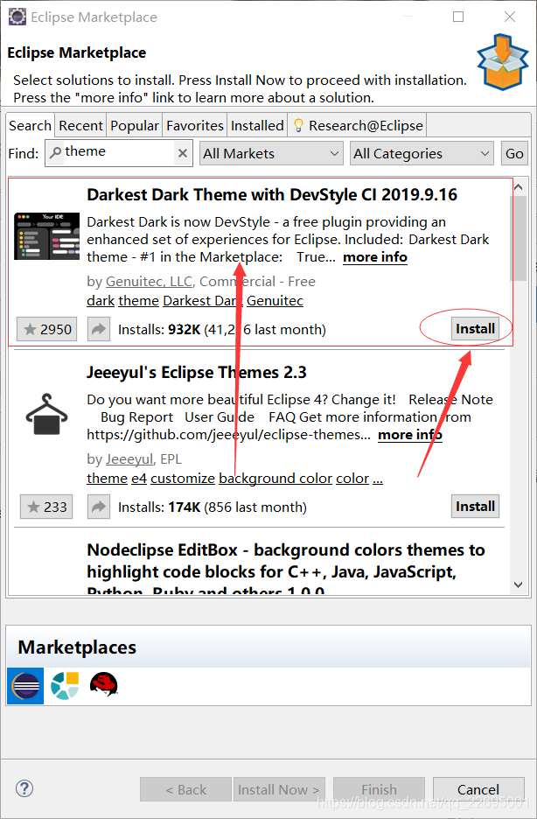The image size is (537, 819).
Task: Click the 'dark' tag link
Action: (101, 301)
